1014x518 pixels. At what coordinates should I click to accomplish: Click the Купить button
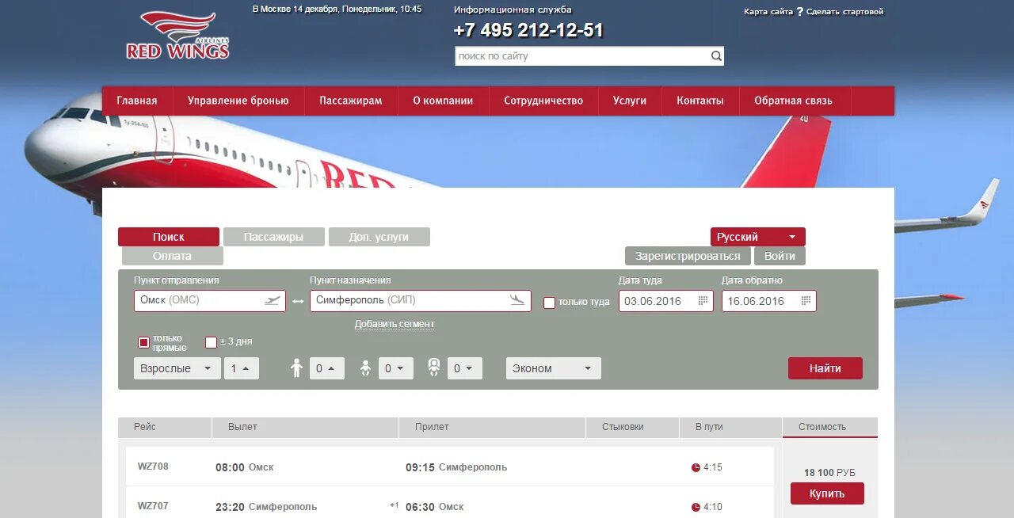[x=827, y=493]
